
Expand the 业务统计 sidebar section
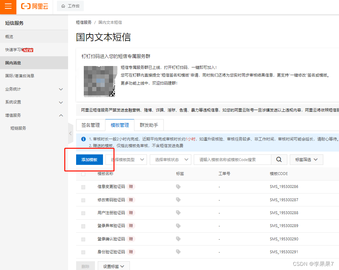(x=34, y=89)
